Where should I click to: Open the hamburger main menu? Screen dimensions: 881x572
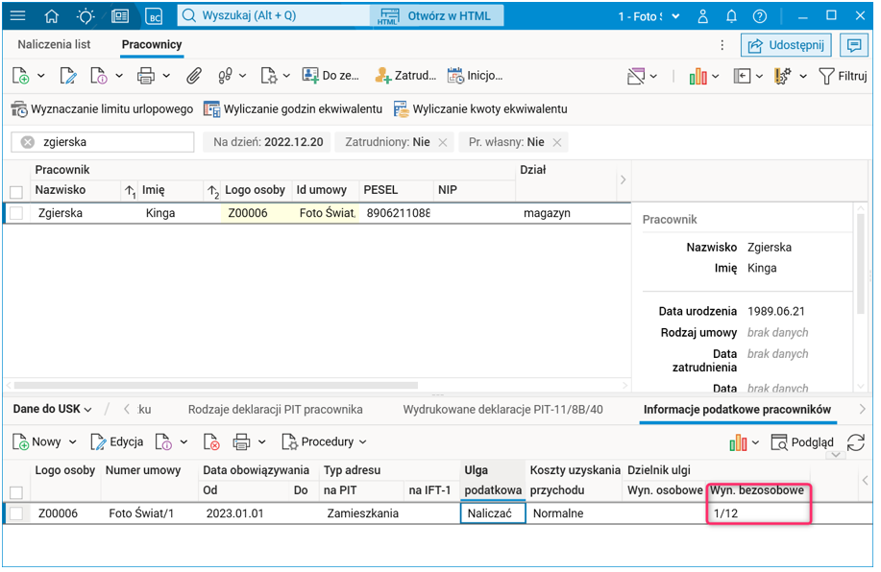coord(18,15)
